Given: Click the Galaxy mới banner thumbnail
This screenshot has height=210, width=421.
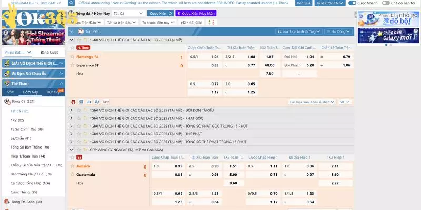Looking at the screenshot, I should pyautogui.click(x=388, y=35).
